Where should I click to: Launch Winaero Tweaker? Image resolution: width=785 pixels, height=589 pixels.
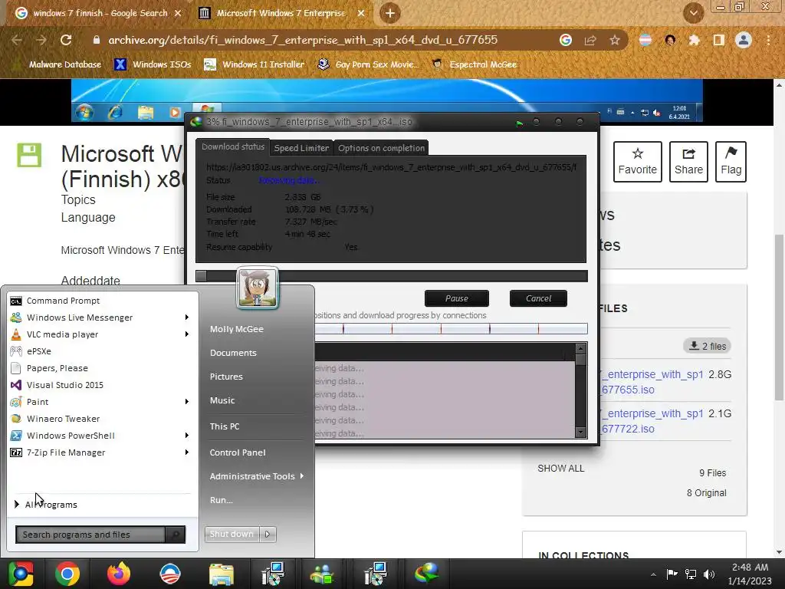[63, 419]
